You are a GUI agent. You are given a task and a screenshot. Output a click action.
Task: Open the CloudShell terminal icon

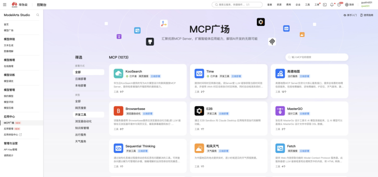pos(325,5)
